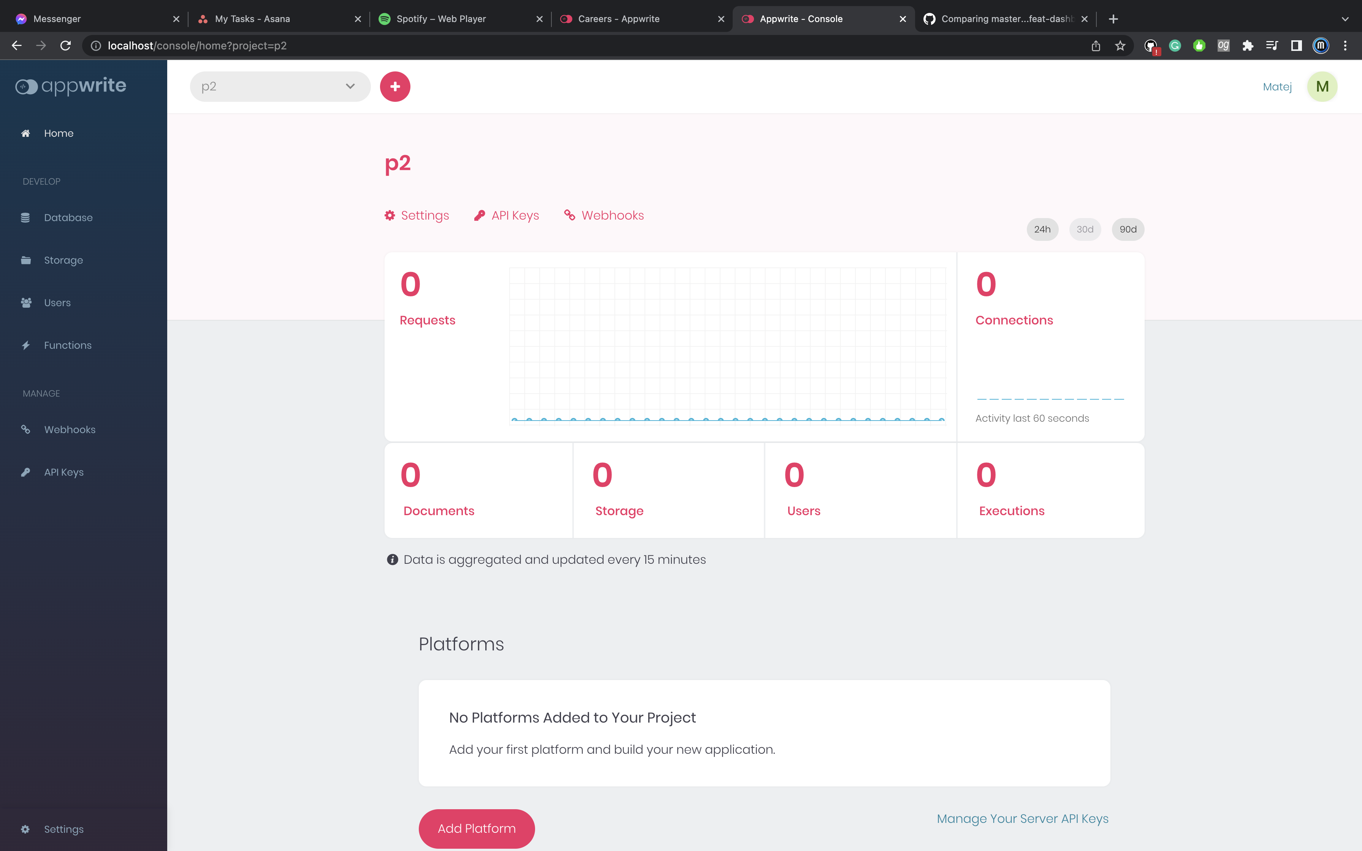Viewport: 1362px width, 851px height.
Task: Open the Matej account name link
Action: point(1277,87)
